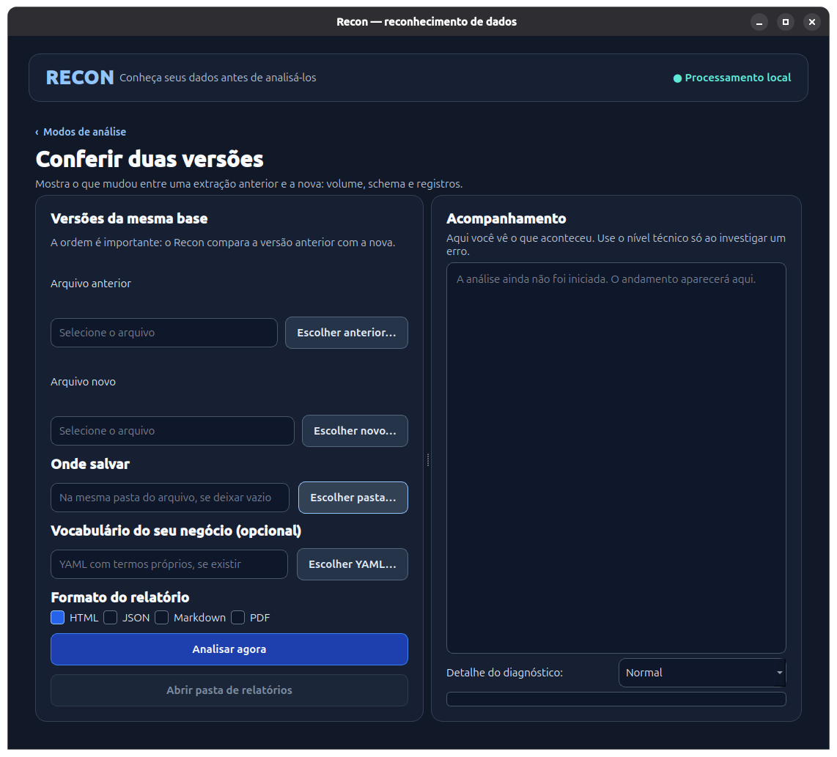Click the Conferir duas versões heading
837x757 pixels.
tap(150, 159)
